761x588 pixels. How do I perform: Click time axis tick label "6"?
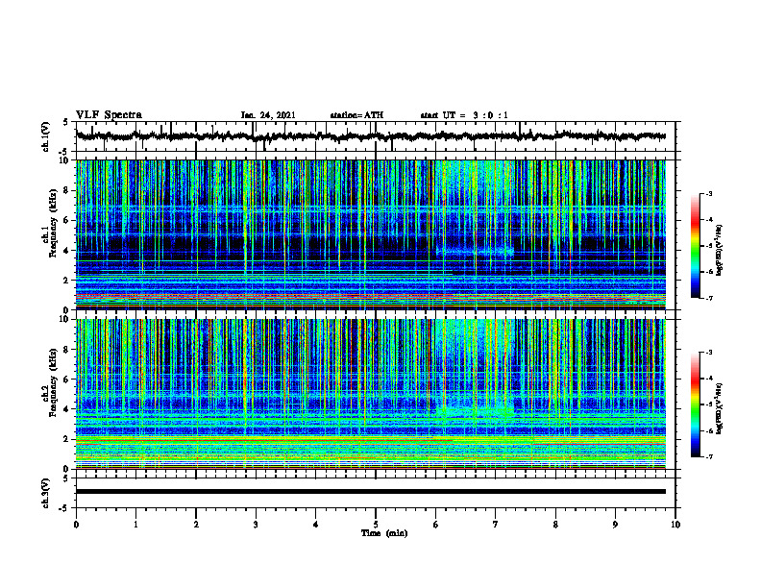[435, 525]
